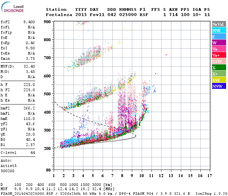Click the Lowell Digisonde logo
The width and height of the screenshot is (228, 196).
click(12, 7)
